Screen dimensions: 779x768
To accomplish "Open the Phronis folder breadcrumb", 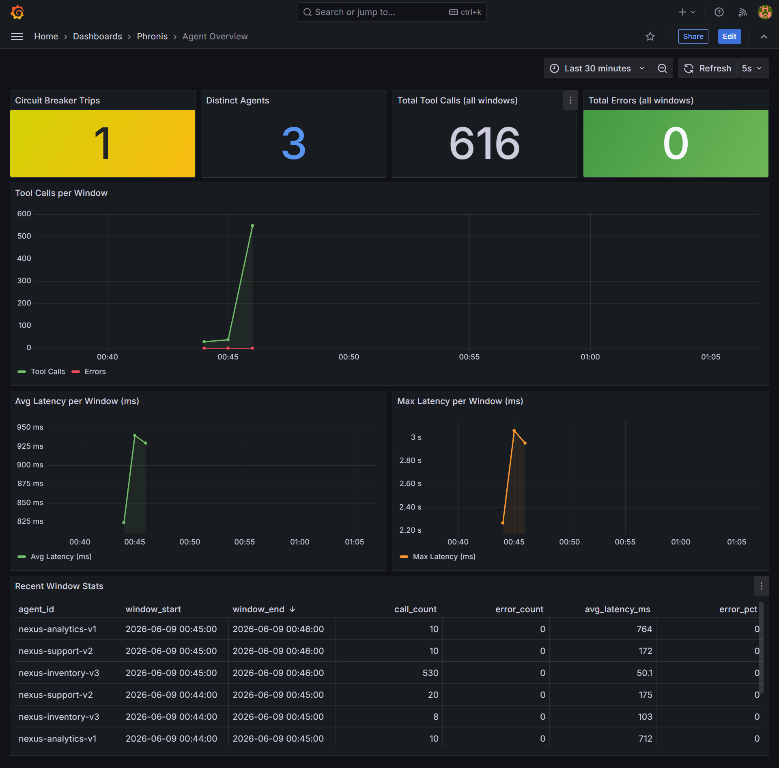I will 152,37.
